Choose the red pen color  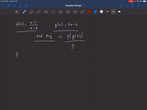click(89, 12)
